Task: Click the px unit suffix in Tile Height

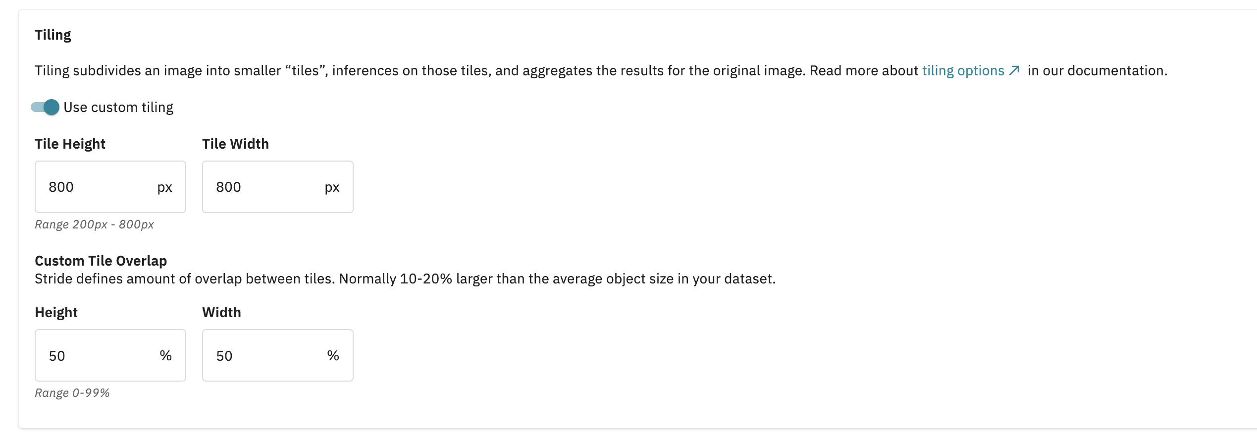Action: [164, 188]
